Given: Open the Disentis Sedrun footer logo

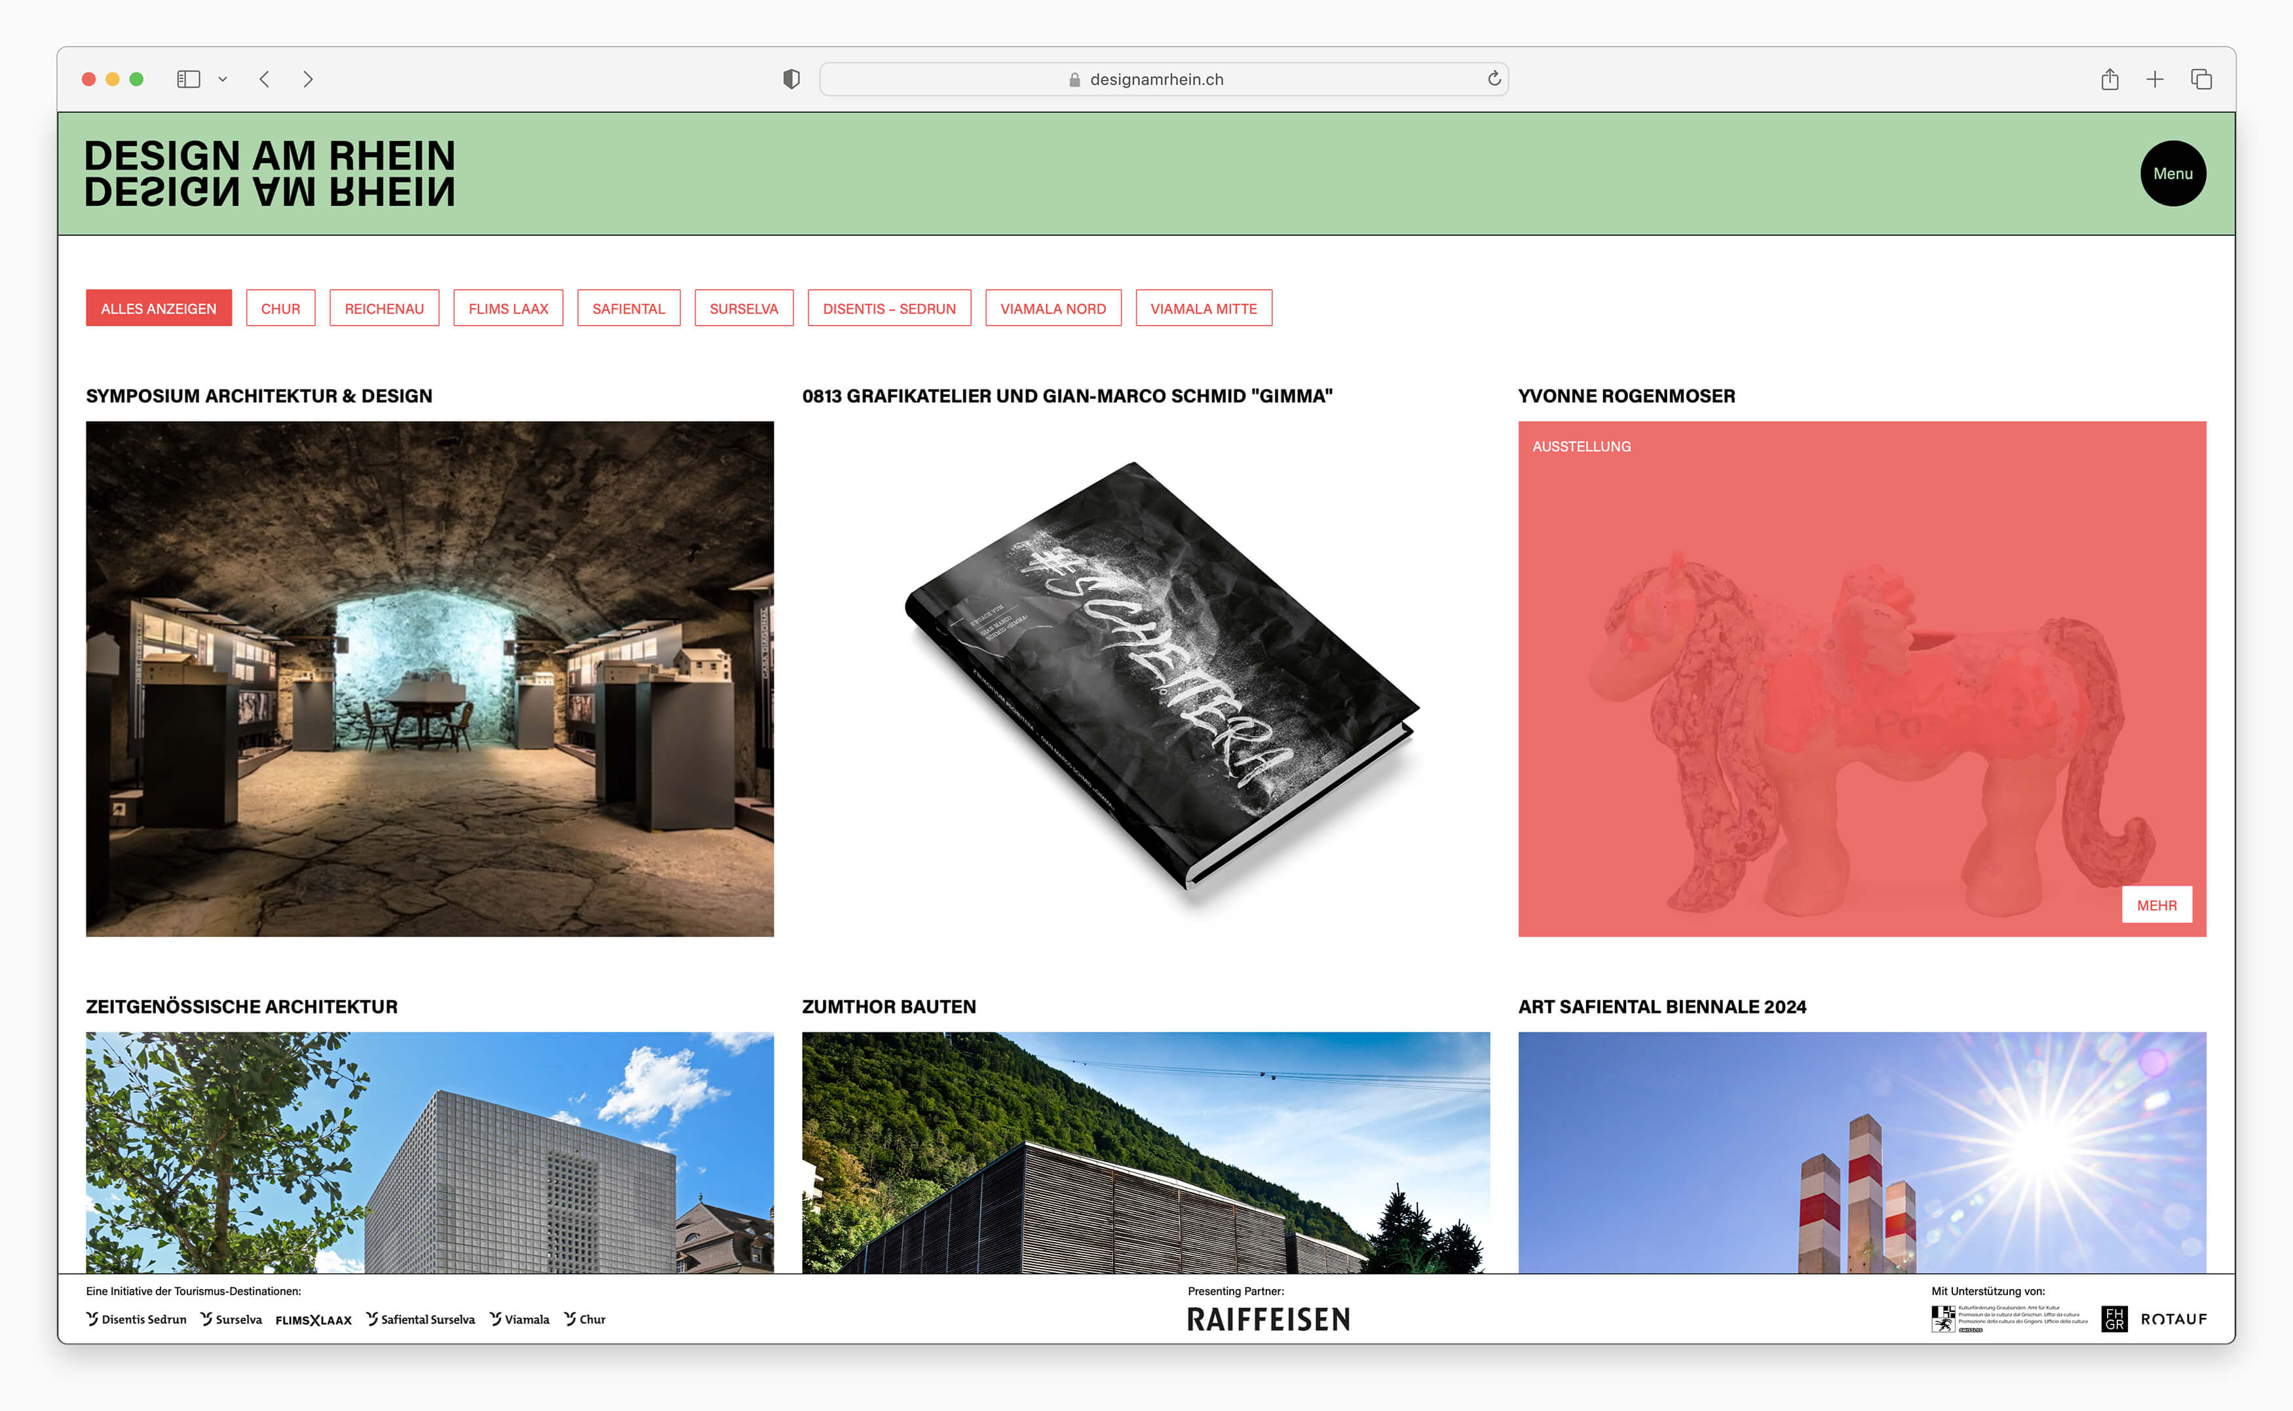Looking at the screenshot, I should pyautogui.click(x=136, y=1319).
